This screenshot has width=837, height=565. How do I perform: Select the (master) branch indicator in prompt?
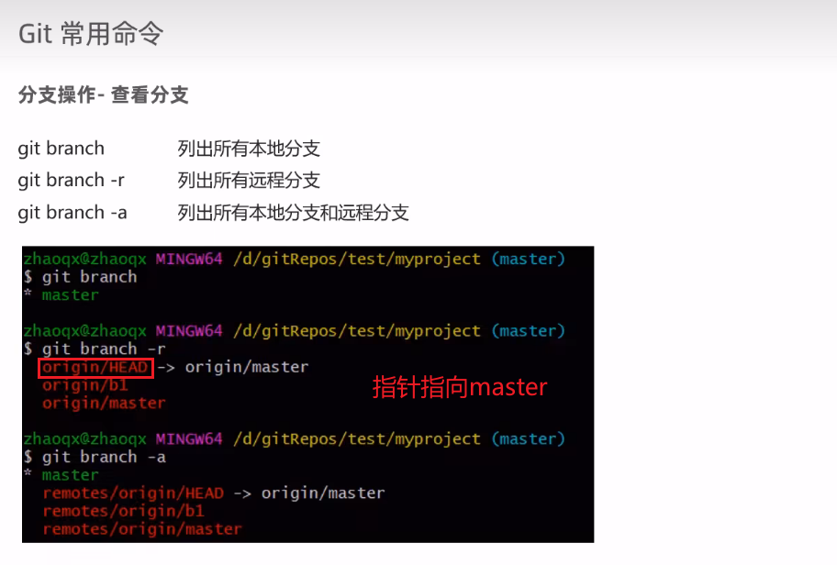pos(528,259)
